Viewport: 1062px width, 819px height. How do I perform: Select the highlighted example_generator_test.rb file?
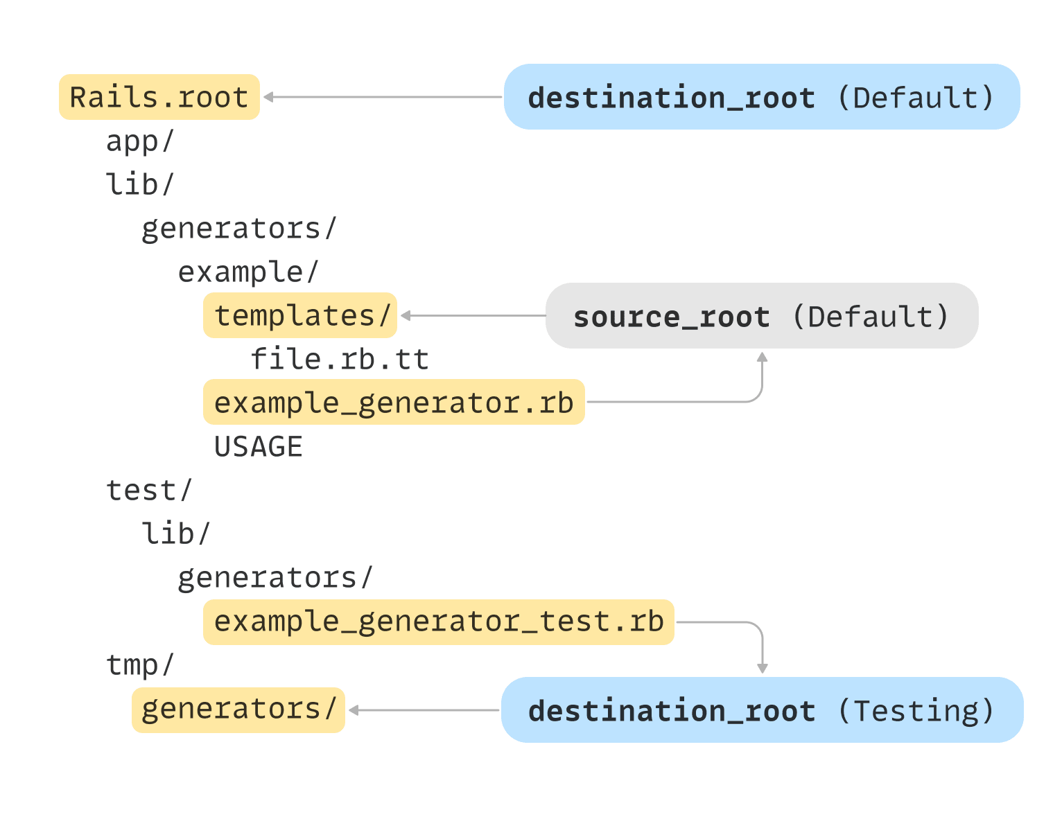(439, 622)
